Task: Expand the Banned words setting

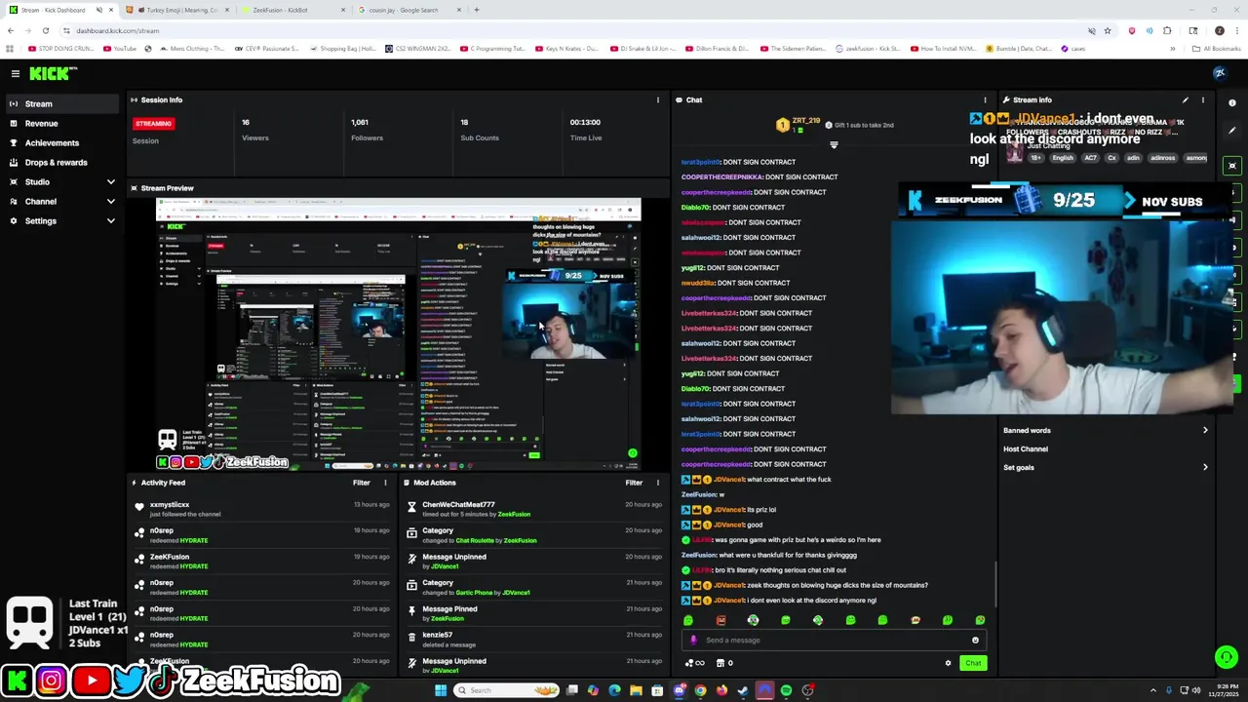Action: pos(1106,430)
